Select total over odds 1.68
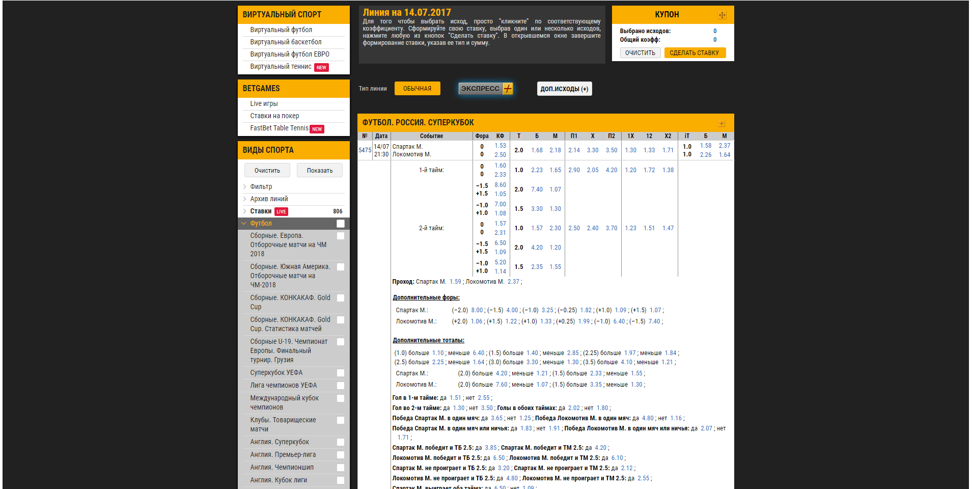Screen dimensions: 972x489 (x=537, y=150)
